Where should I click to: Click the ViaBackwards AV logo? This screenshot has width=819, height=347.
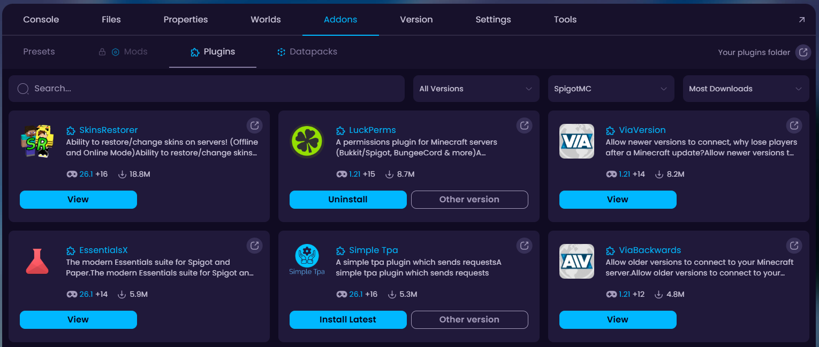click(x=577, y=261)
